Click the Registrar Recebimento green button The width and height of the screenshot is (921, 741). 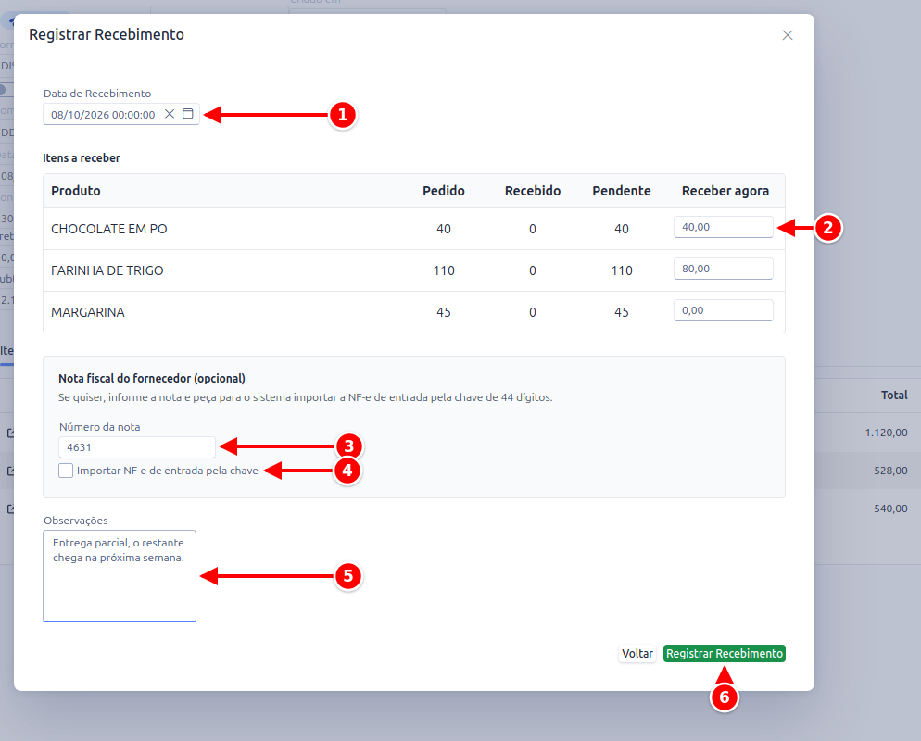[725, 654]
